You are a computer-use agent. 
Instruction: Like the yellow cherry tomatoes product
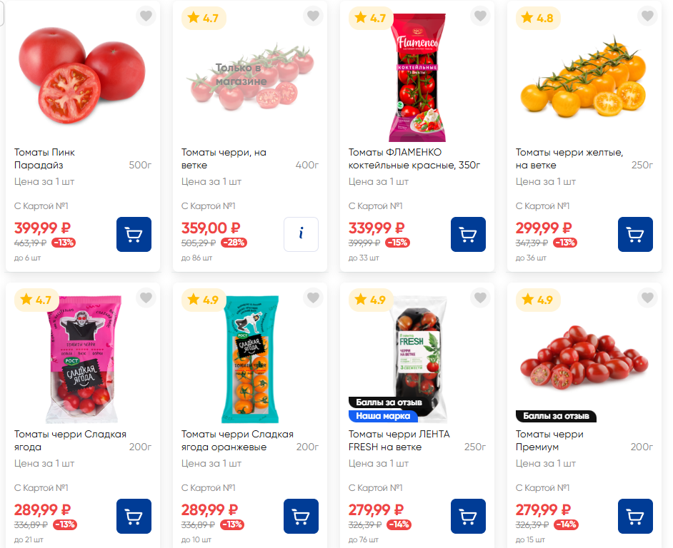[x=647, y=16]
